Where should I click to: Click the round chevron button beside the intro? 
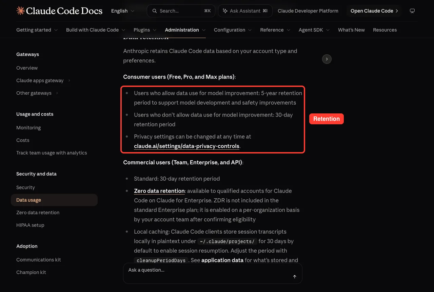coord(327,59)
